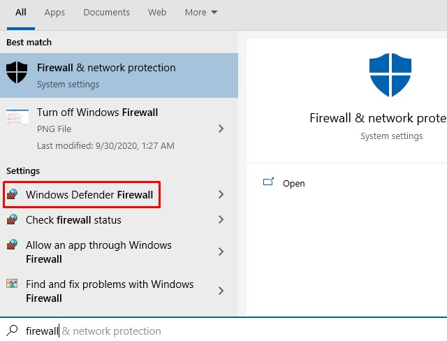The width and height of the screenshot is (447, 341).
Task: Click the search magnifier icon
Action: tap(12, 331)
